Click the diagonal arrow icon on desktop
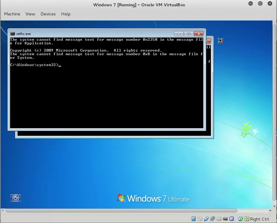The height and width of the screenshot is (223, 277). (x=220, y=41)
